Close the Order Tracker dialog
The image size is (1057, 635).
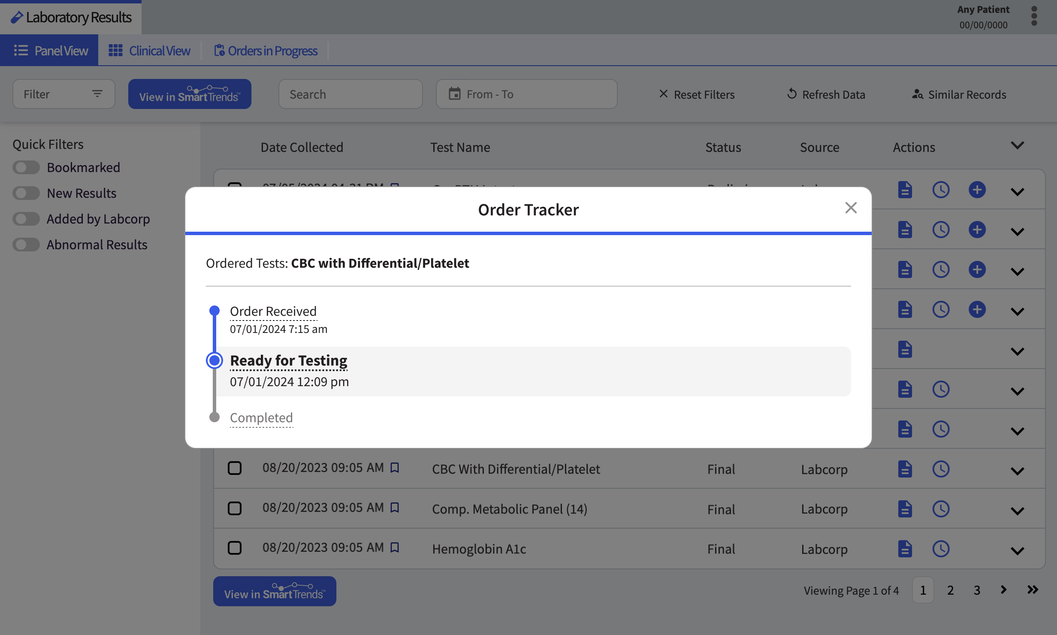(x=851, y=208)
